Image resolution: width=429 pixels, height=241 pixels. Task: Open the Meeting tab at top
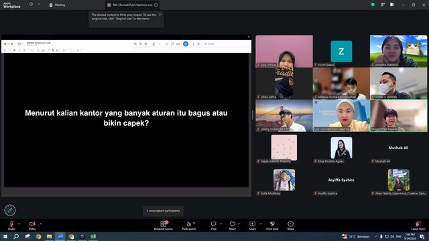tap(57, 5)
